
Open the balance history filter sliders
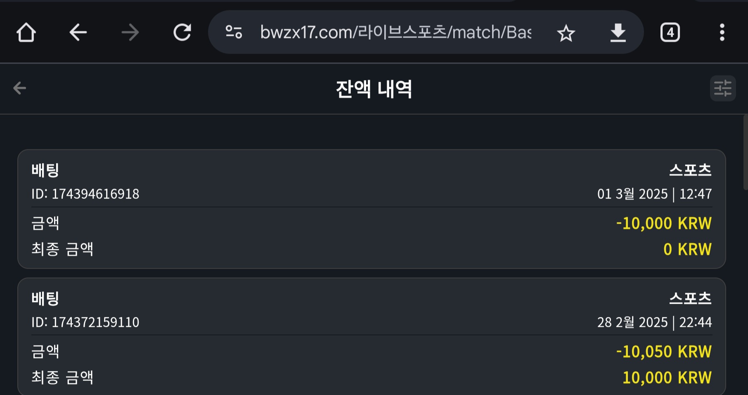[722, 88]
